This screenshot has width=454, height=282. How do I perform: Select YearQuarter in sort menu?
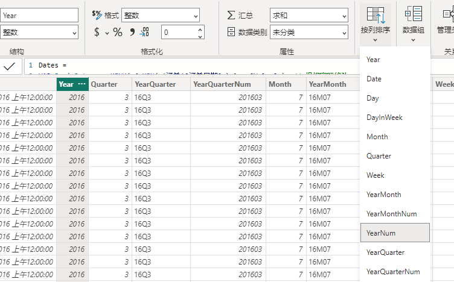pos(395,252)
